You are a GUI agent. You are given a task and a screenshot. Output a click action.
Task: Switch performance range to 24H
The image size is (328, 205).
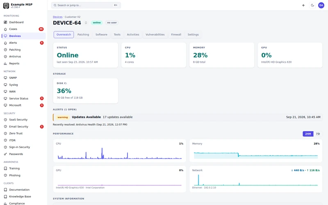[308, 134]
